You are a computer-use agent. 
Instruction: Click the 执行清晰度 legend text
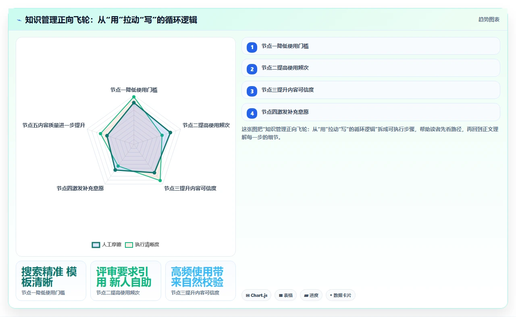147,245
